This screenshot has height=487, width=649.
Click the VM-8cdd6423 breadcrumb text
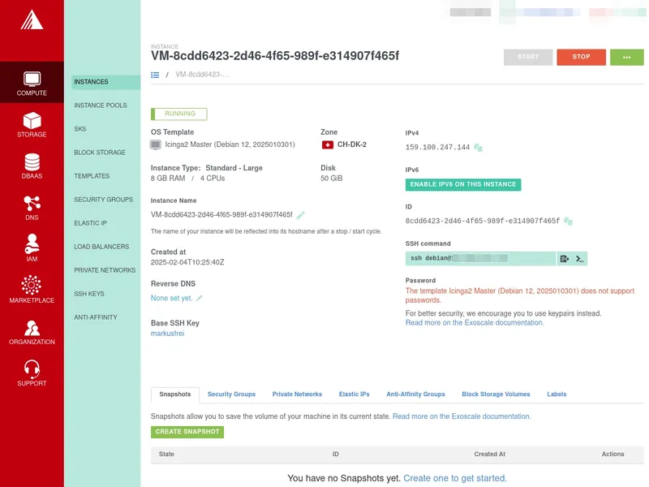(x=202, y=75)
